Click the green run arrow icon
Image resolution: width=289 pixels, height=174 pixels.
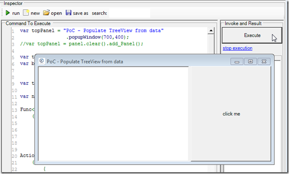pos(8,13)
